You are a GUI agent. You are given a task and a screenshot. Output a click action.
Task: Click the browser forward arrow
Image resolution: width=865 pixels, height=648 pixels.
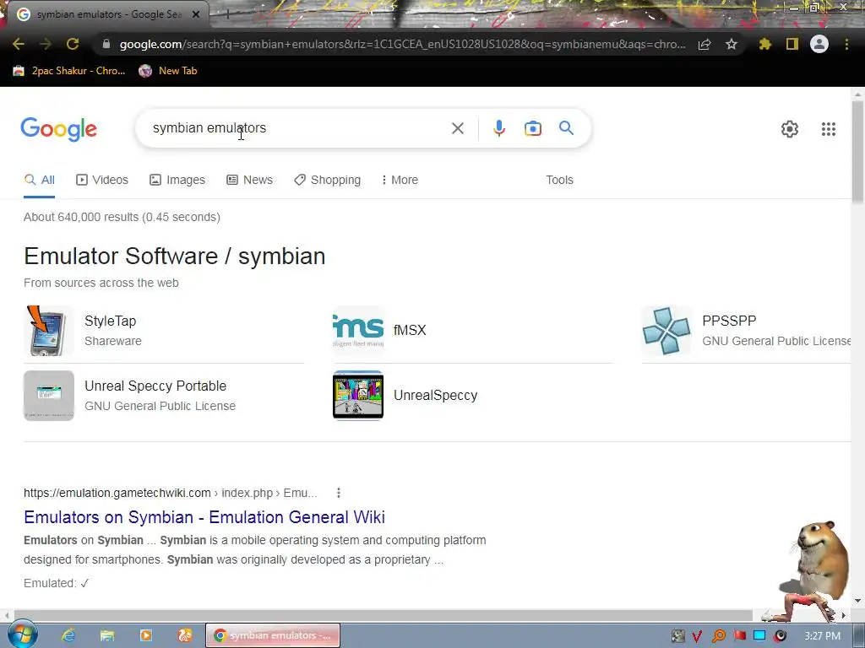pos(46,44)
